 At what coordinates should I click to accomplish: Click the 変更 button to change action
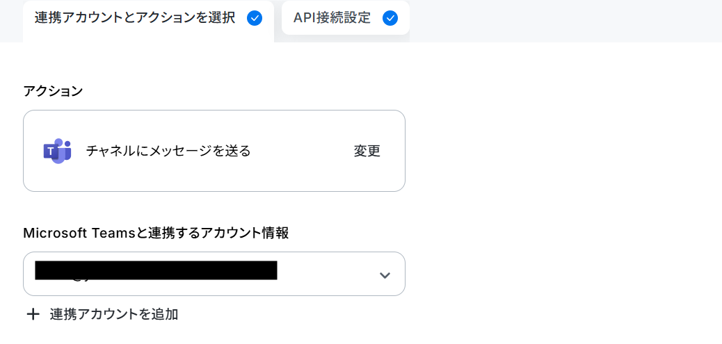(367, 151)
